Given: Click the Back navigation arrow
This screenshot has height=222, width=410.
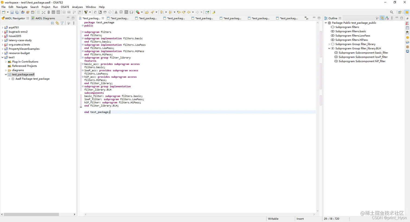Looking at the screenshot, I should click(189, 12).
